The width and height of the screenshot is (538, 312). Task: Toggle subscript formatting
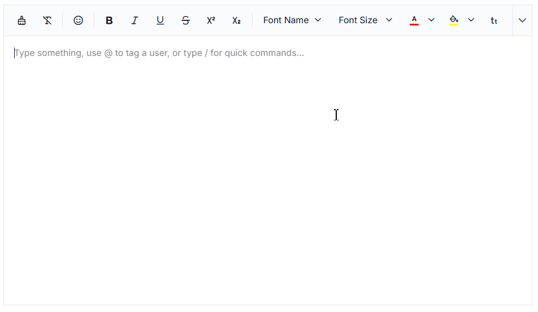[236, 20]
